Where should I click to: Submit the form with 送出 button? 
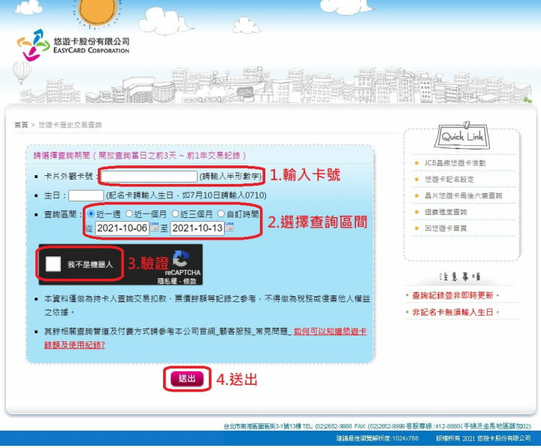coord(187,379)
